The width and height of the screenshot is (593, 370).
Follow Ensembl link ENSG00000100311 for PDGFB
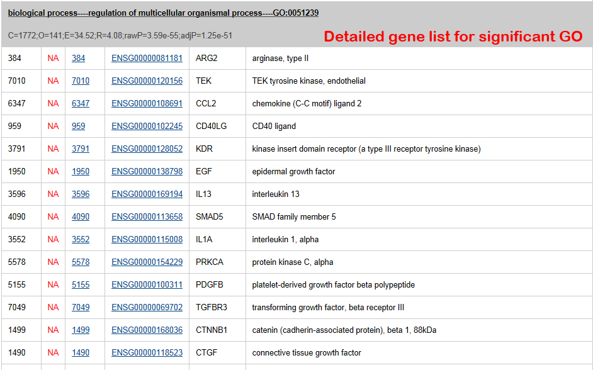pos(147,285)
